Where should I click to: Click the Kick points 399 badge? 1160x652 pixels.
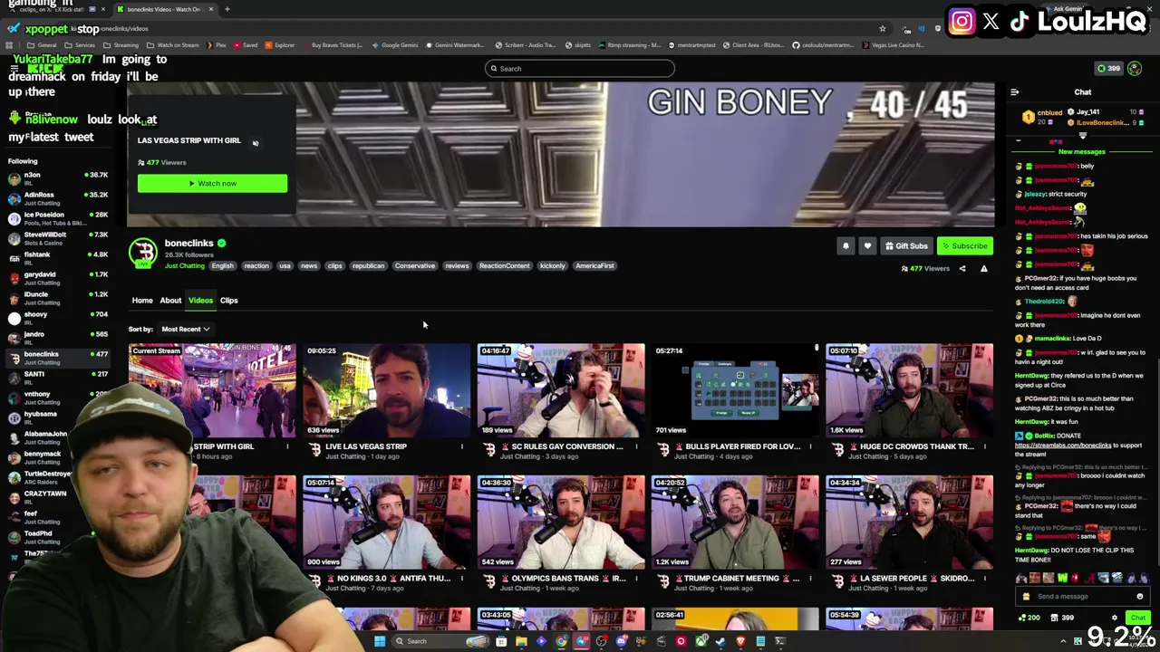(1108, 68)
